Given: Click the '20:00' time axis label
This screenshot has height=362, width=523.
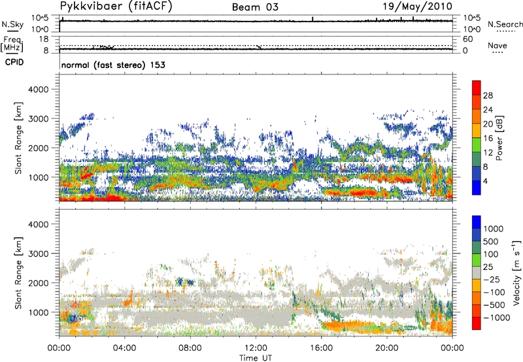Looking at the screenshot, I should [387, 348].
